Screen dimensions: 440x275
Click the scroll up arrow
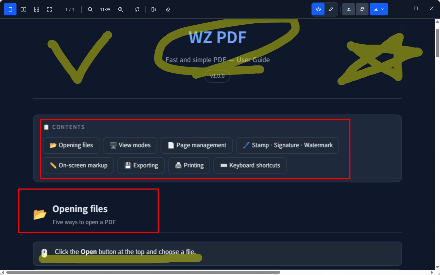tap(437, 21)
